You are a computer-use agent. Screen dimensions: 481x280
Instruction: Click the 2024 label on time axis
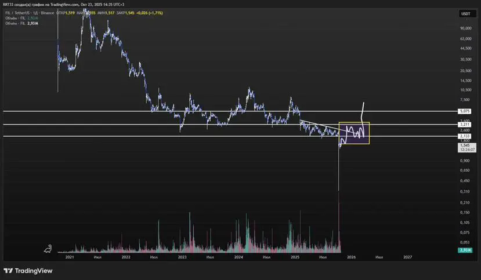[238, 257]
